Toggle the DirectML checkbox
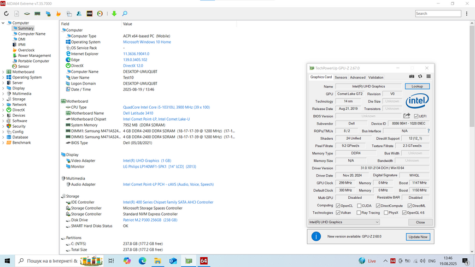The width and height of the screenshot is (475, 267). tap(409, 205)
